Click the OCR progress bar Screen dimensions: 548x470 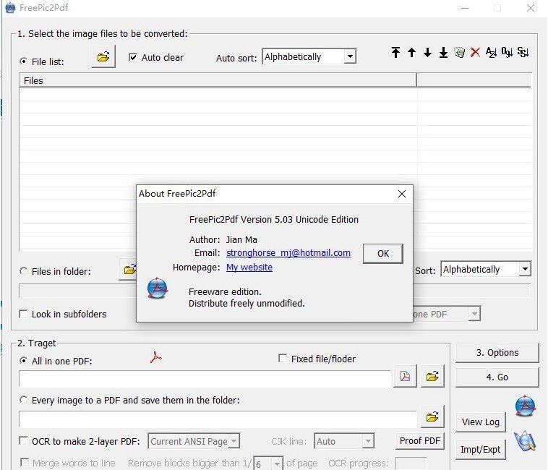tap(411, 463)
